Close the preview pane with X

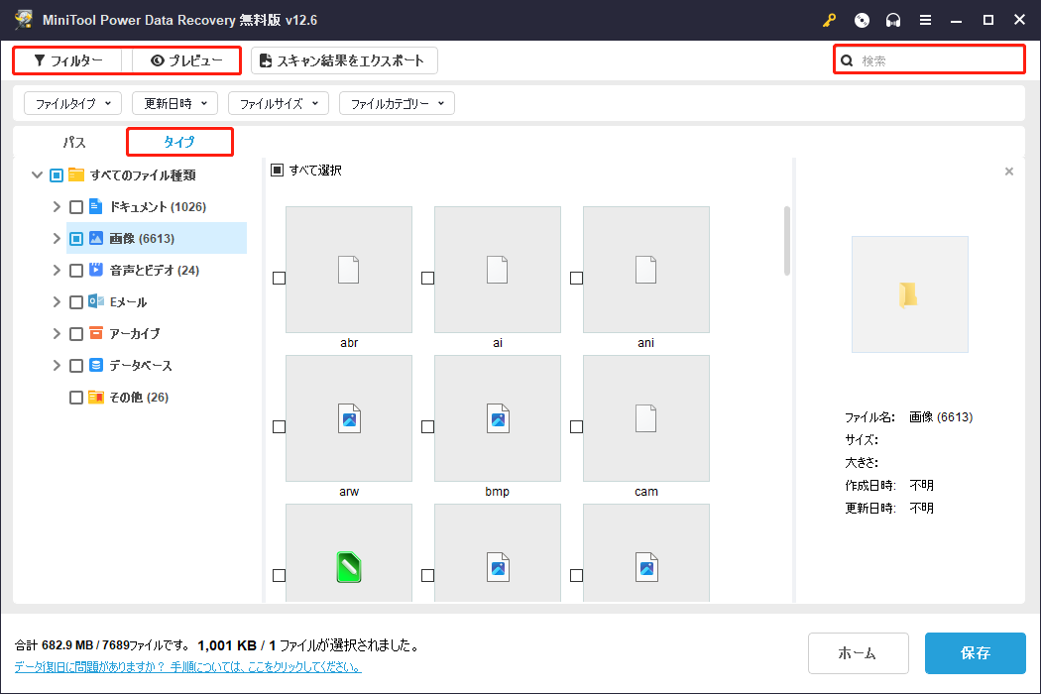pyautogui.click(x=1009, y=172)
